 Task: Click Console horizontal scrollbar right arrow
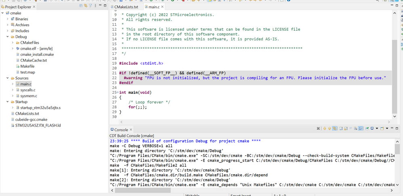[392, 190]
